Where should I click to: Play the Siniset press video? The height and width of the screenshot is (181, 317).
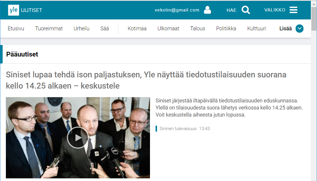[x=78, y=138]
